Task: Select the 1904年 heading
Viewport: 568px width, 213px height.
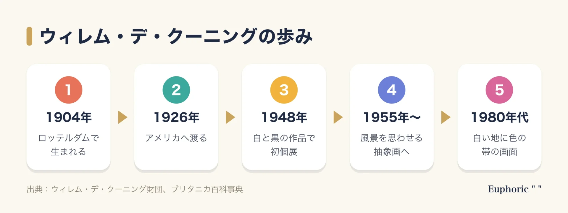Action: coord(69,117)
